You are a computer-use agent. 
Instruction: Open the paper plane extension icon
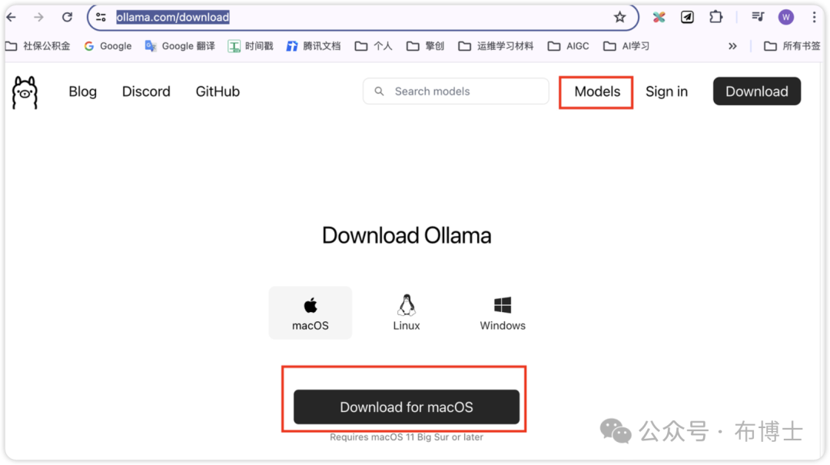point(687,18)
